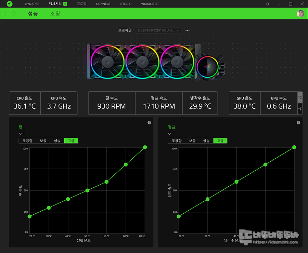Click the CPU 온도 axis label
The width and height of the screenshot is (308, 253).
[x=84, y=240]
